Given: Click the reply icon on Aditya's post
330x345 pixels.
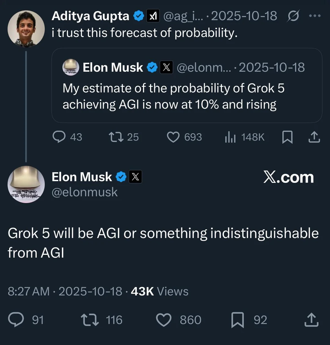Looking at the screenshot, I should click(59, 137).
